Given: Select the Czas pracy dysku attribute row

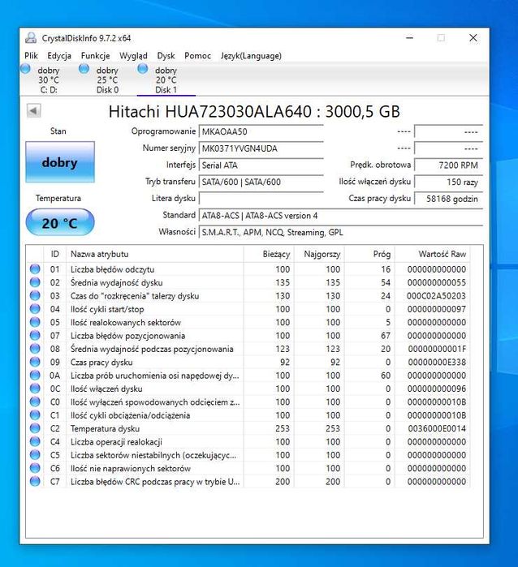Looking at the screenshot, I should tap(248, 362).
